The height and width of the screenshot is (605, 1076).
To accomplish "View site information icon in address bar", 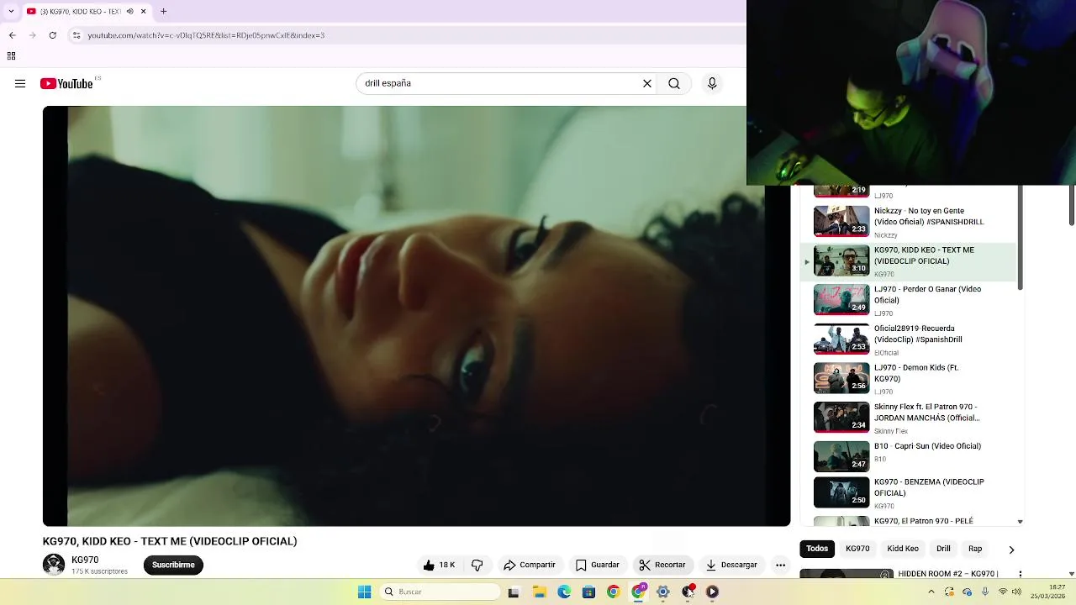I will [76, 35].
